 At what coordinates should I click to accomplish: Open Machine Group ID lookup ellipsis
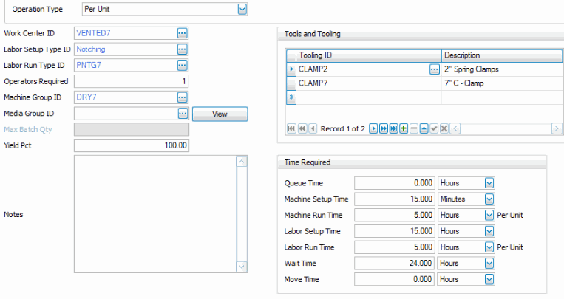coord(182,97)
